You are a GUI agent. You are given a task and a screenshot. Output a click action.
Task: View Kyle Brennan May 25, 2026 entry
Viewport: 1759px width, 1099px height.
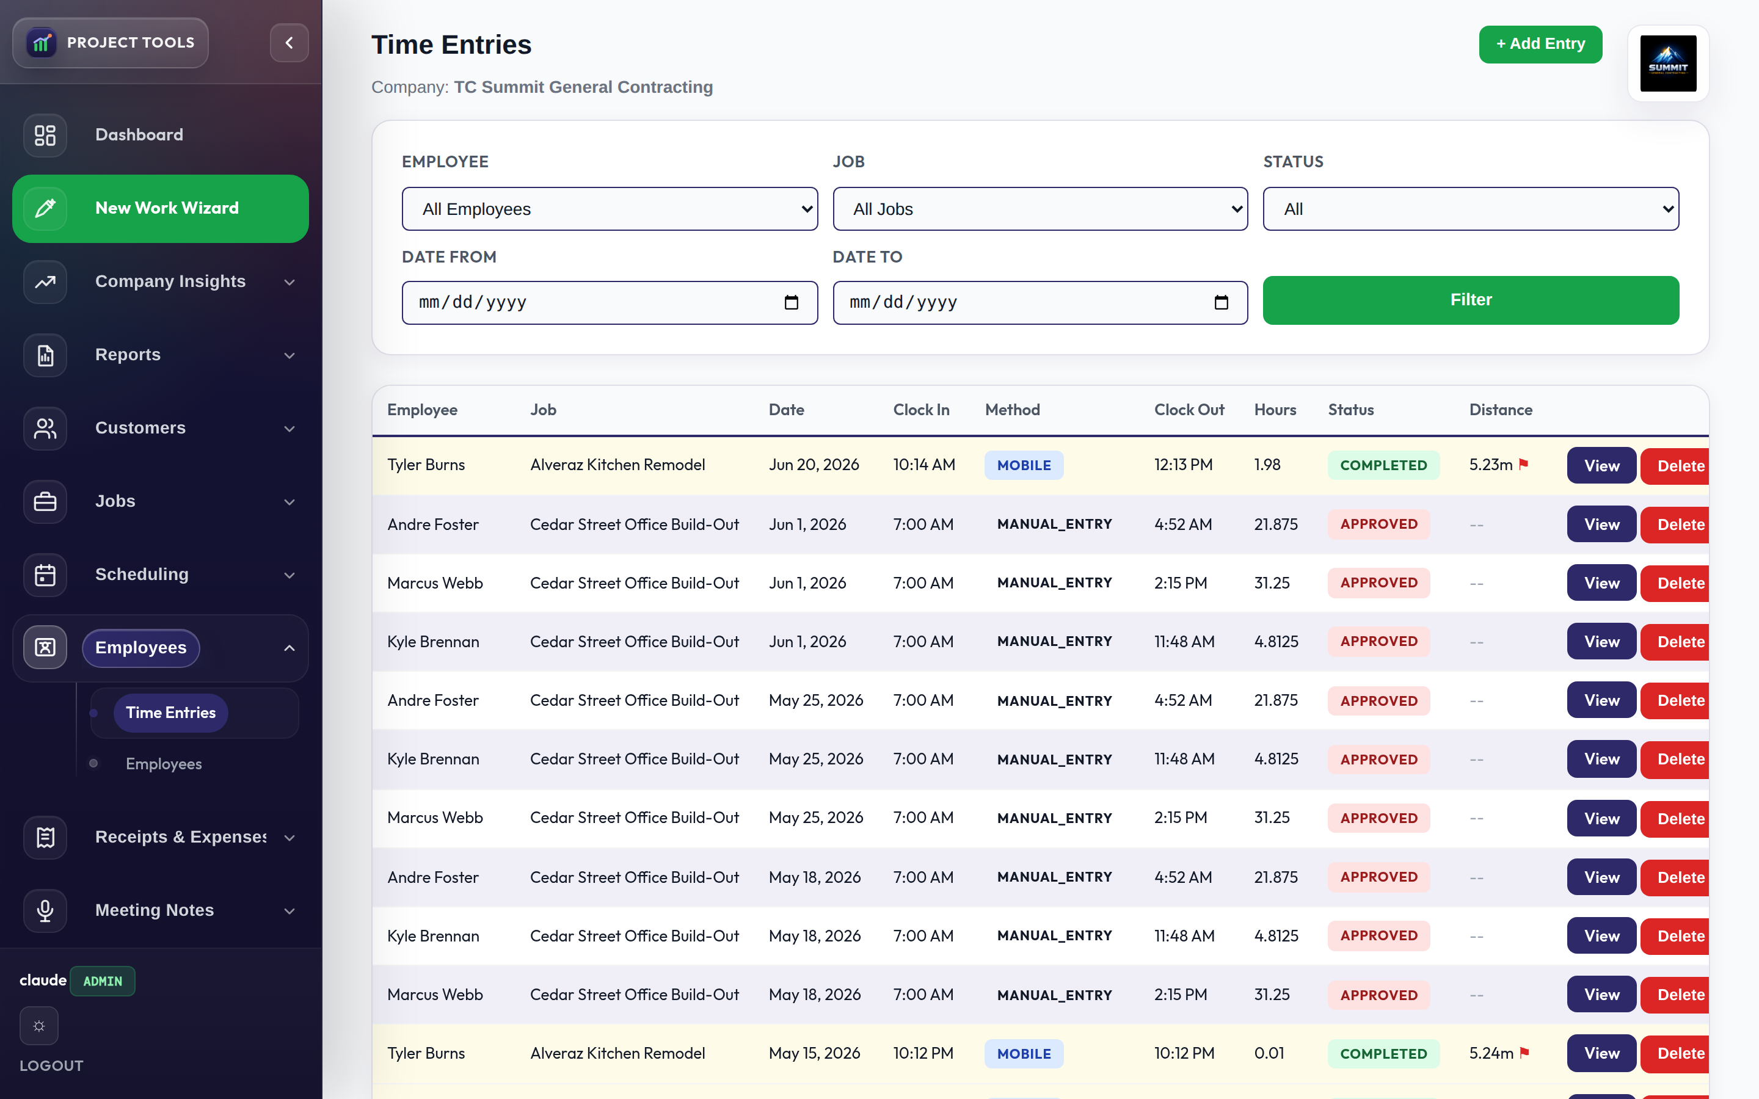[x=1601, y=759]
